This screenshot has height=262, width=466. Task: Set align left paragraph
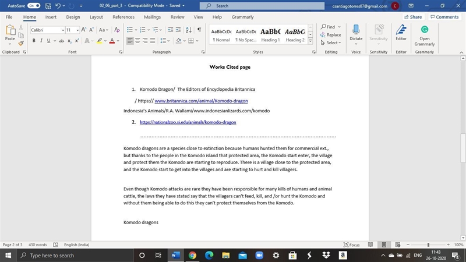tap(130, 41)
